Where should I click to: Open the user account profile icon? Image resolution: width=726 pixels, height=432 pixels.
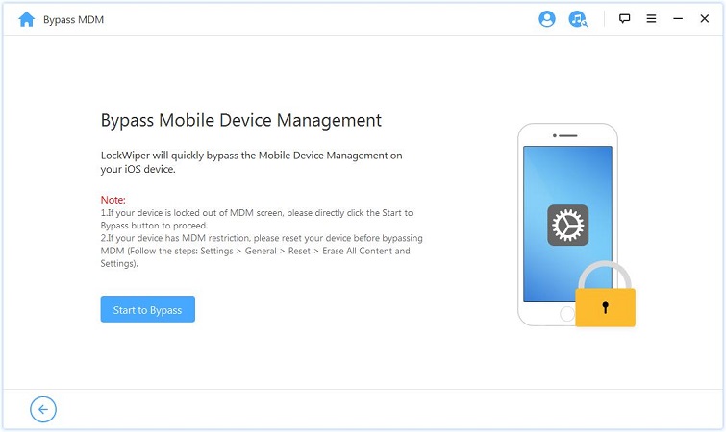pos(547,19)
